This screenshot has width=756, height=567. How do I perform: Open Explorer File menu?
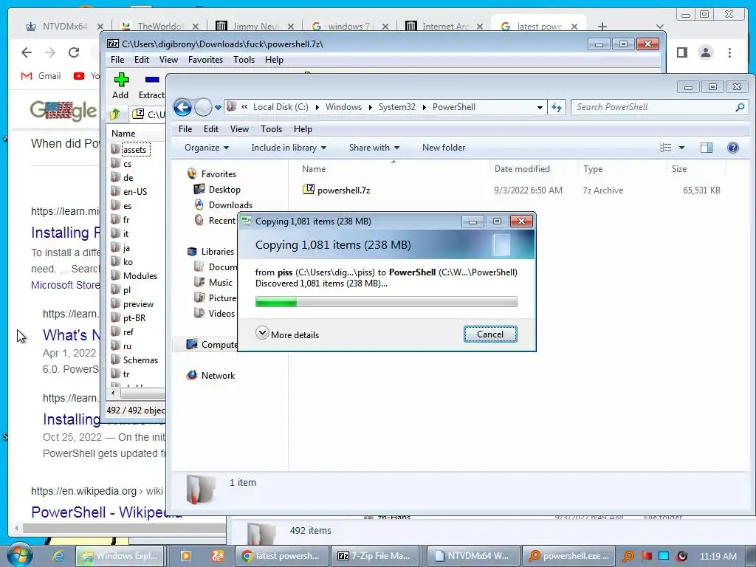[x=185, y=129]
